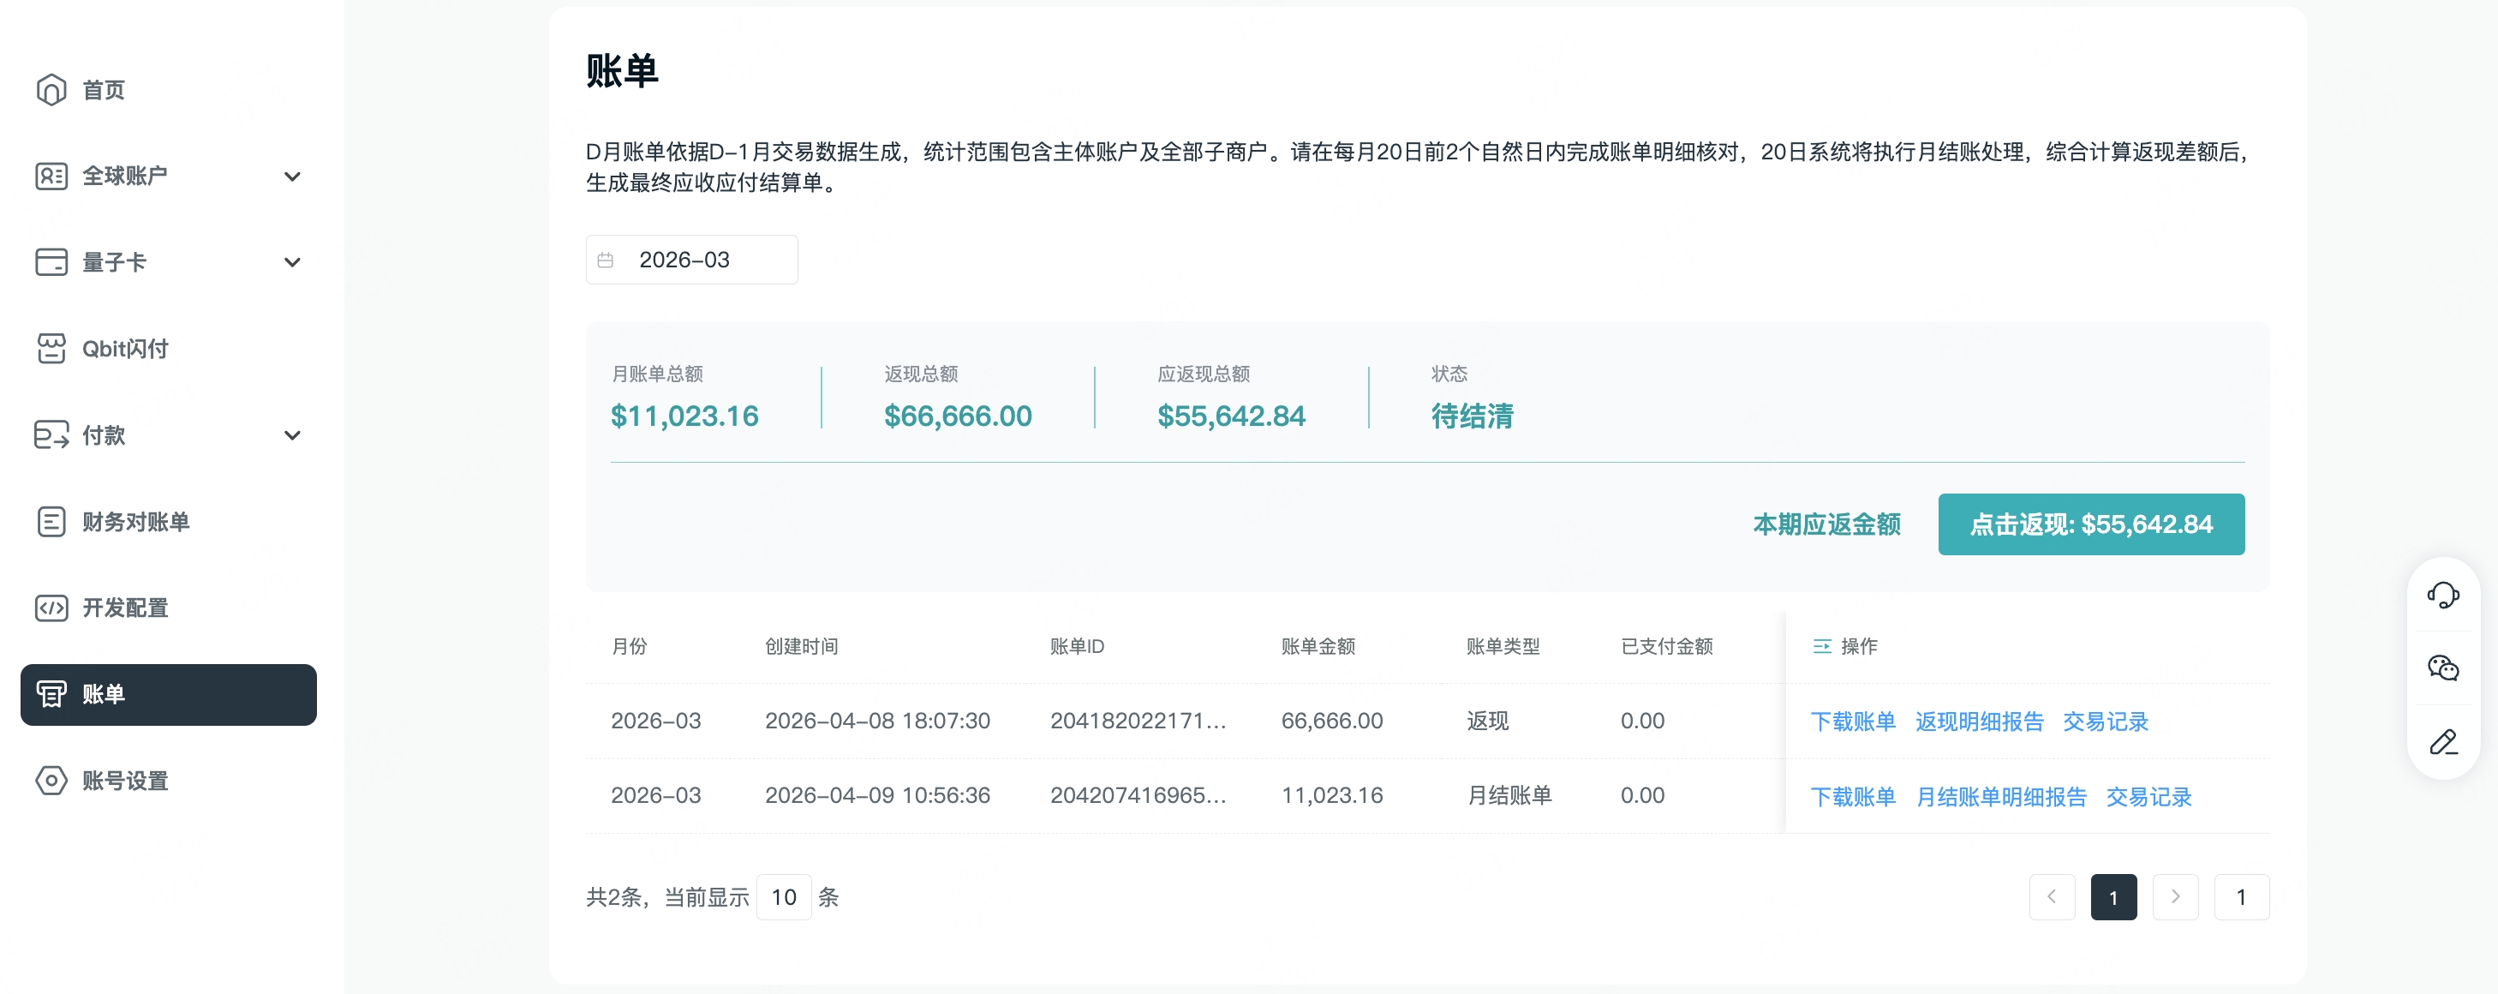The height and width of the screenshot is (994, 2498).
Task: Expand the 量子卡 submenu chevron
Action: pos(292,262)
